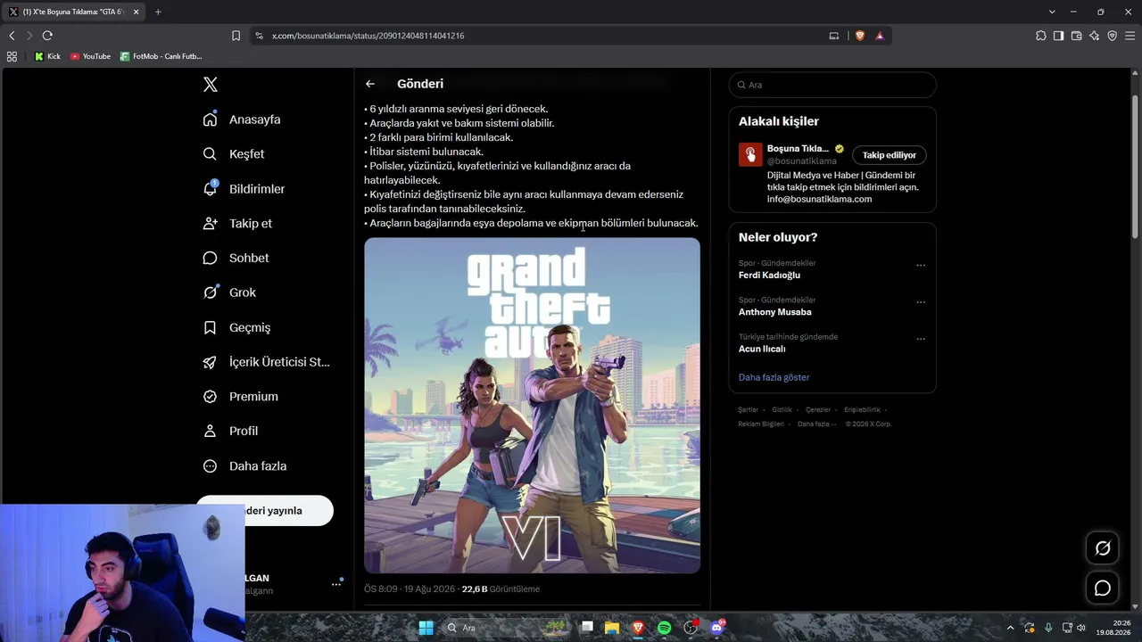Open Brave Rewards triangle icon
This screenshot has height=642, width=1142.
880,36
